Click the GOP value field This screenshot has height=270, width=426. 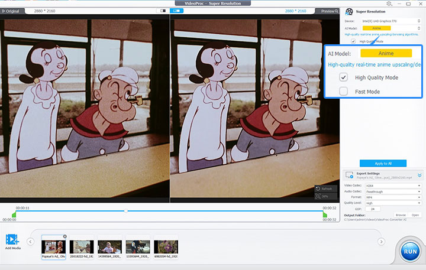[x=373, y=209]
